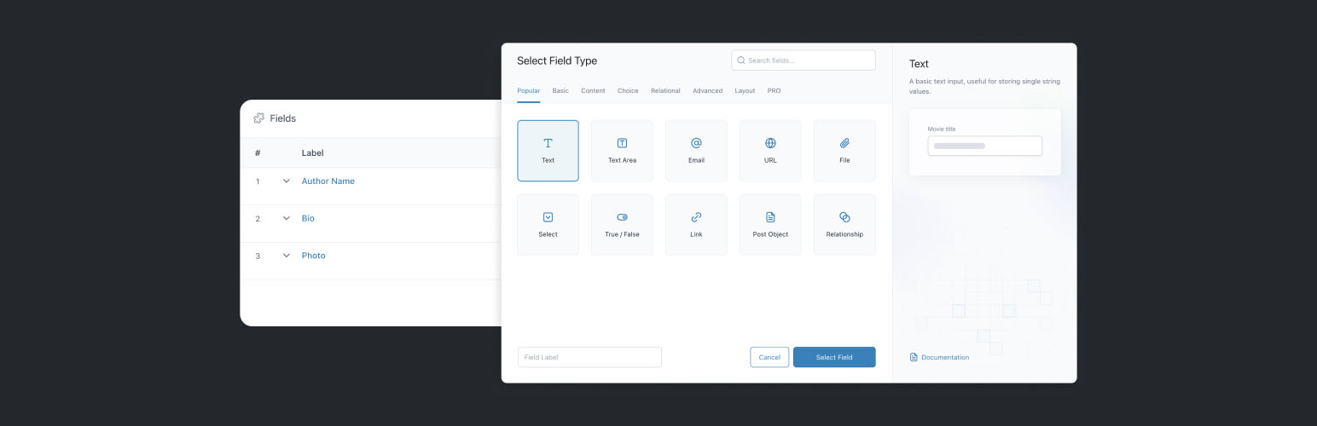The width and height of the screenshot is (1317, 426).
Task: Select the Text field type tile
Action: click(548, 151)
